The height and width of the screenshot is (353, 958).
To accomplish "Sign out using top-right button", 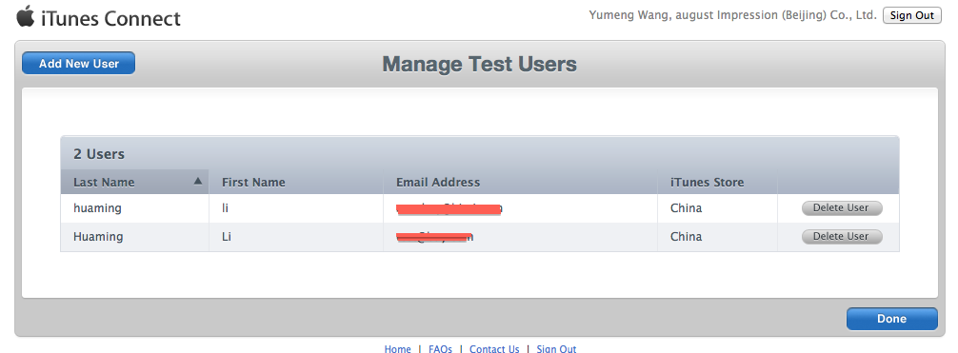I will coord(911,16).
